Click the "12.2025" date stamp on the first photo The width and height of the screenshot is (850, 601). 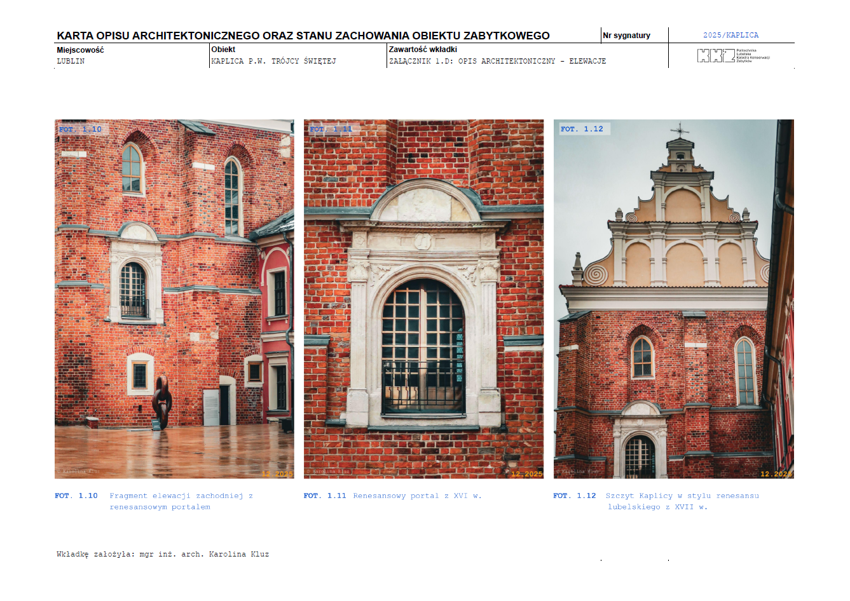pos(277,474)
